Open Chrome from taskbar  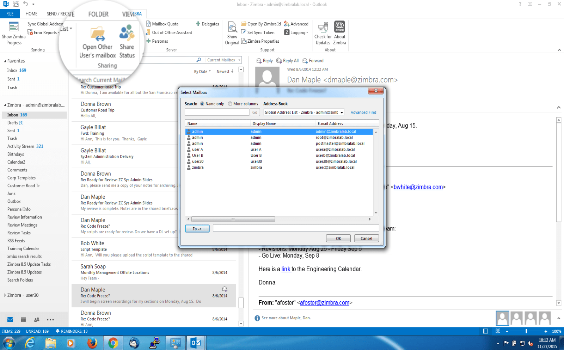[113, 343]
